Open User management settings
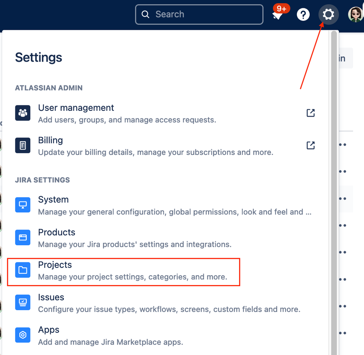 coord(165,113)
